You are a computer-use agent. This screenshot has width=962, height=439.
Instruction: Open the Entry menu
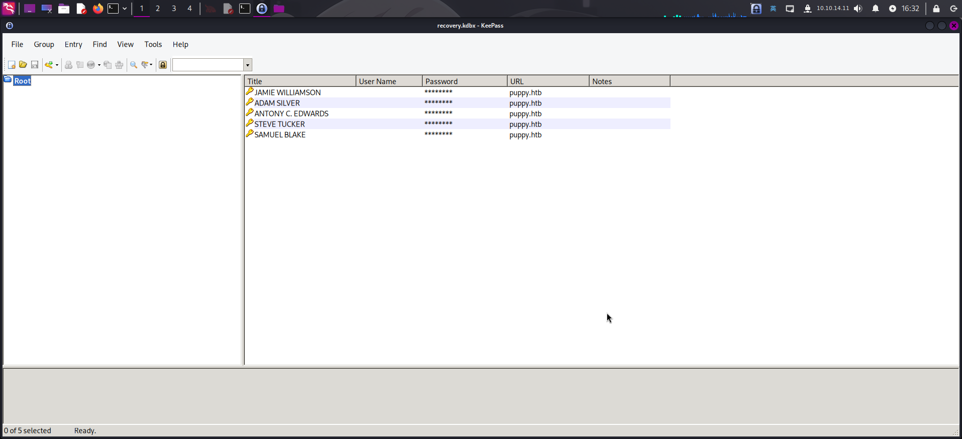coord(73,44)
